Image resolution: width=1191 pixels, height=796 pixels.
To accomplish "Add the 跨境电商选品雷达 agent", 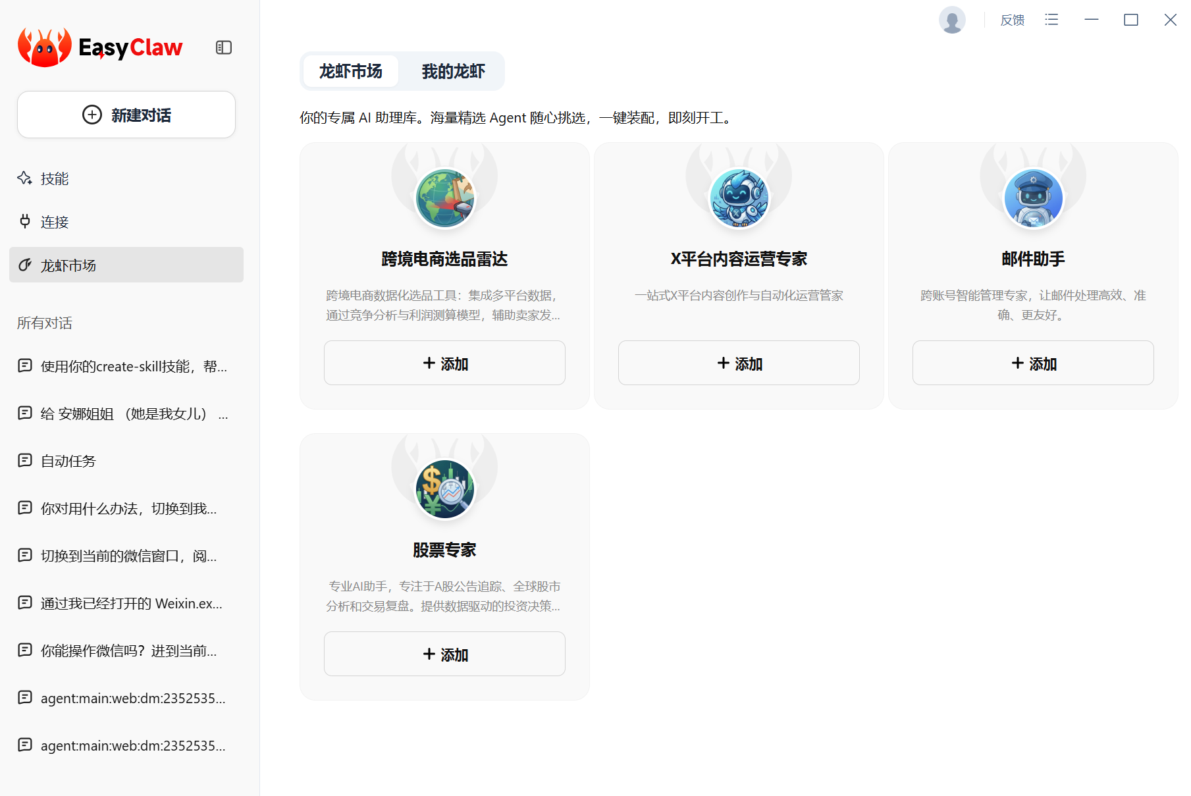I will (x=444, y=363).
